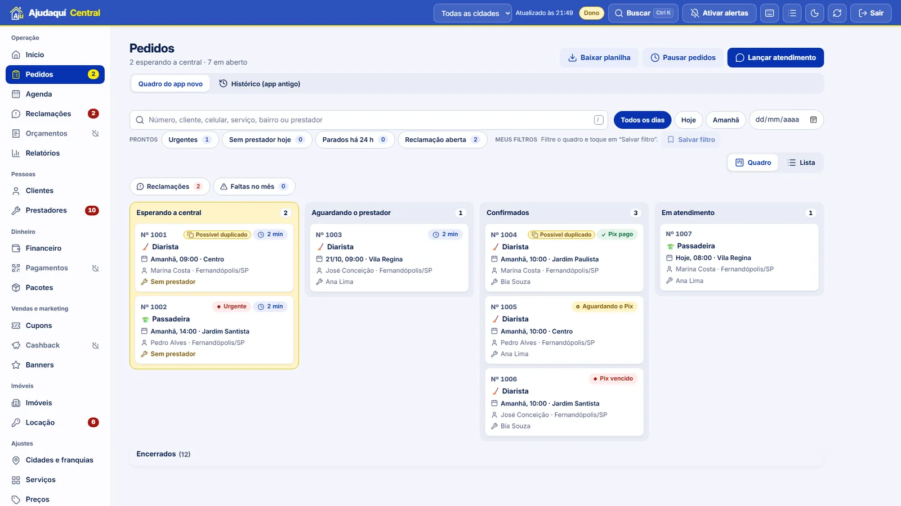
Task: Open Cidades e franquias settings
Action: click(55, 460)
